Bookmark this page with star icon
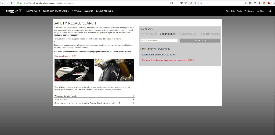 pos(186,3)
